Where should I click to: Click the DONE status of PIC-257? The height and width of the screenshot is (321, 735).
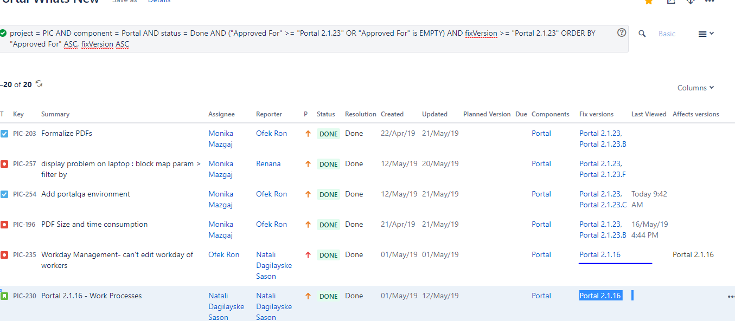click(328, 164)
